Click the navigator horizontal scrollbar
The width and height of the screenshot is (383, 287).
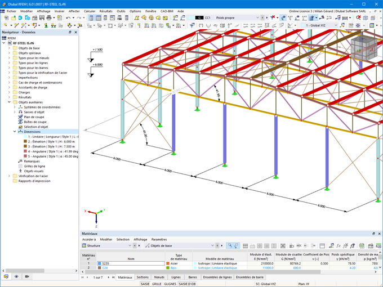click(x=24, y=271)
